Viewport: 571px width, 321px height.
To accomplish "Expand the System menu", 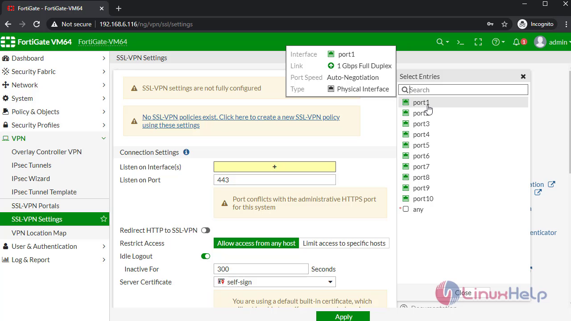I will click(x=54, y=99).
